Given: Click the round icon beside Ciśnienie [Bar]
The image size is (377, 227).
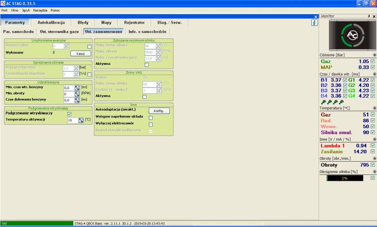Looking at the screenshot, I should click(x=375, y=55).
